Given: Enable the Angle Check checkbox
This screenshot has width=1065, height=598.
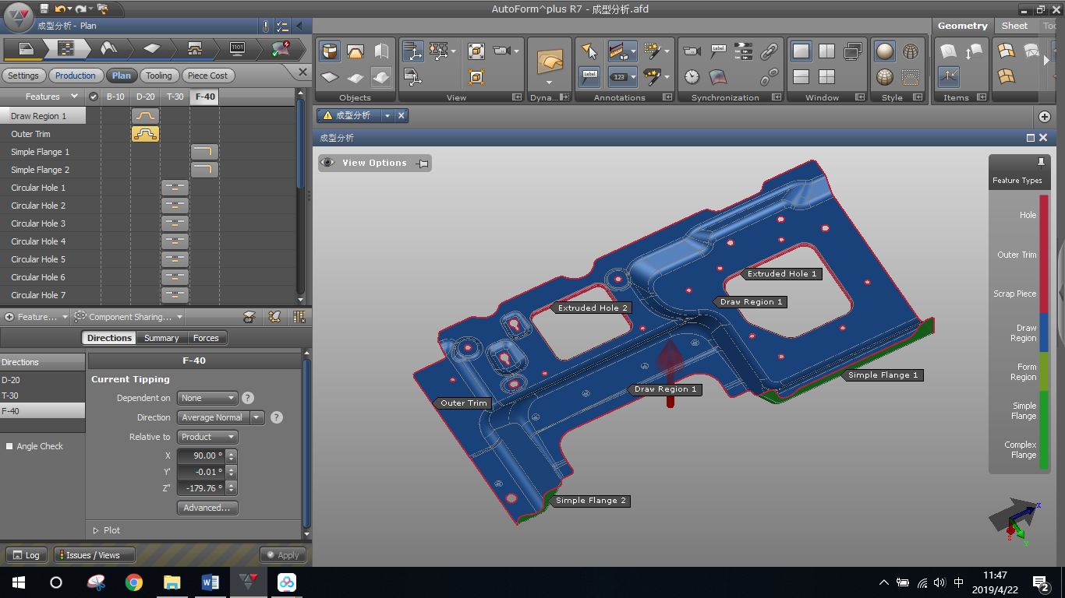Looking at the screenshot, I should click(x=9, y=446).
